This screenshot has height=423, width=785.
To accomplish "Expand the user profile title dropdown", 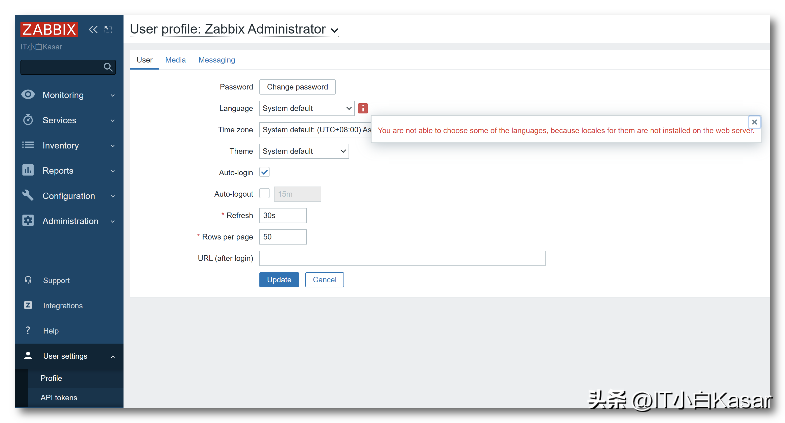I will tap(335, 31).
